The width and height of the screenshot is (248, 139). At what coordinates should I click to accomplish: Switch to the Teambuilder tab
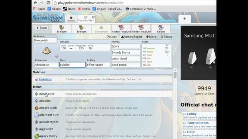click(x=85, y=19)
